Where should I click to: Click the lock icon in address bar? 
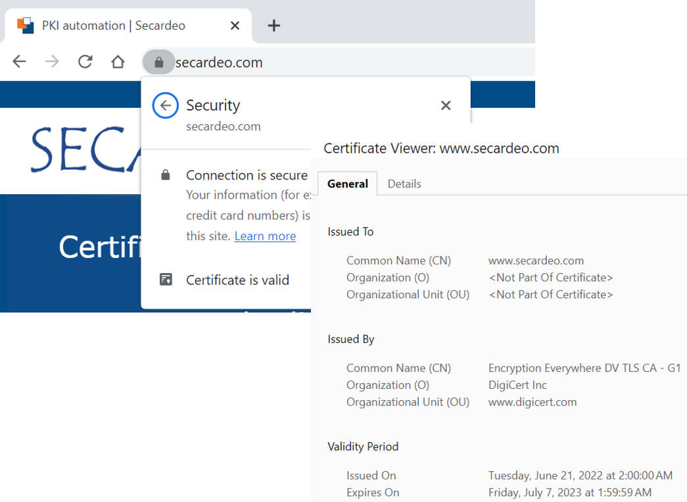click(158, 63)
